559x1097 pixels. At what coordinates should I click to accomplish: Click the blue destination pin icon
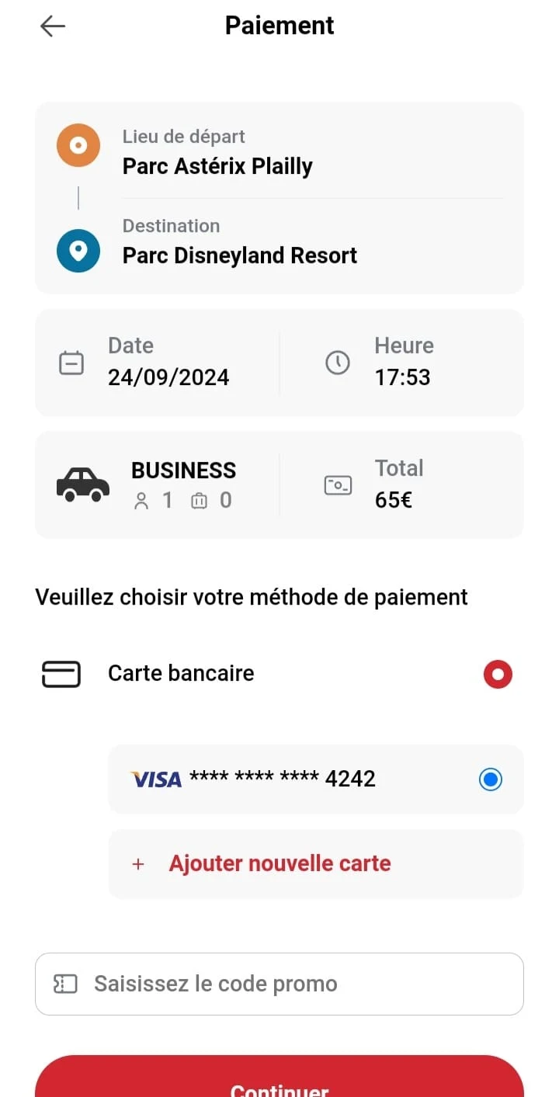tap(78, 251)
